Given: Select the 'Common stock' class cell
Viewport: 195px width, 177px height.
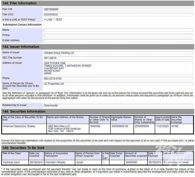Looking at the screenshot, I should tap(15, 162).
